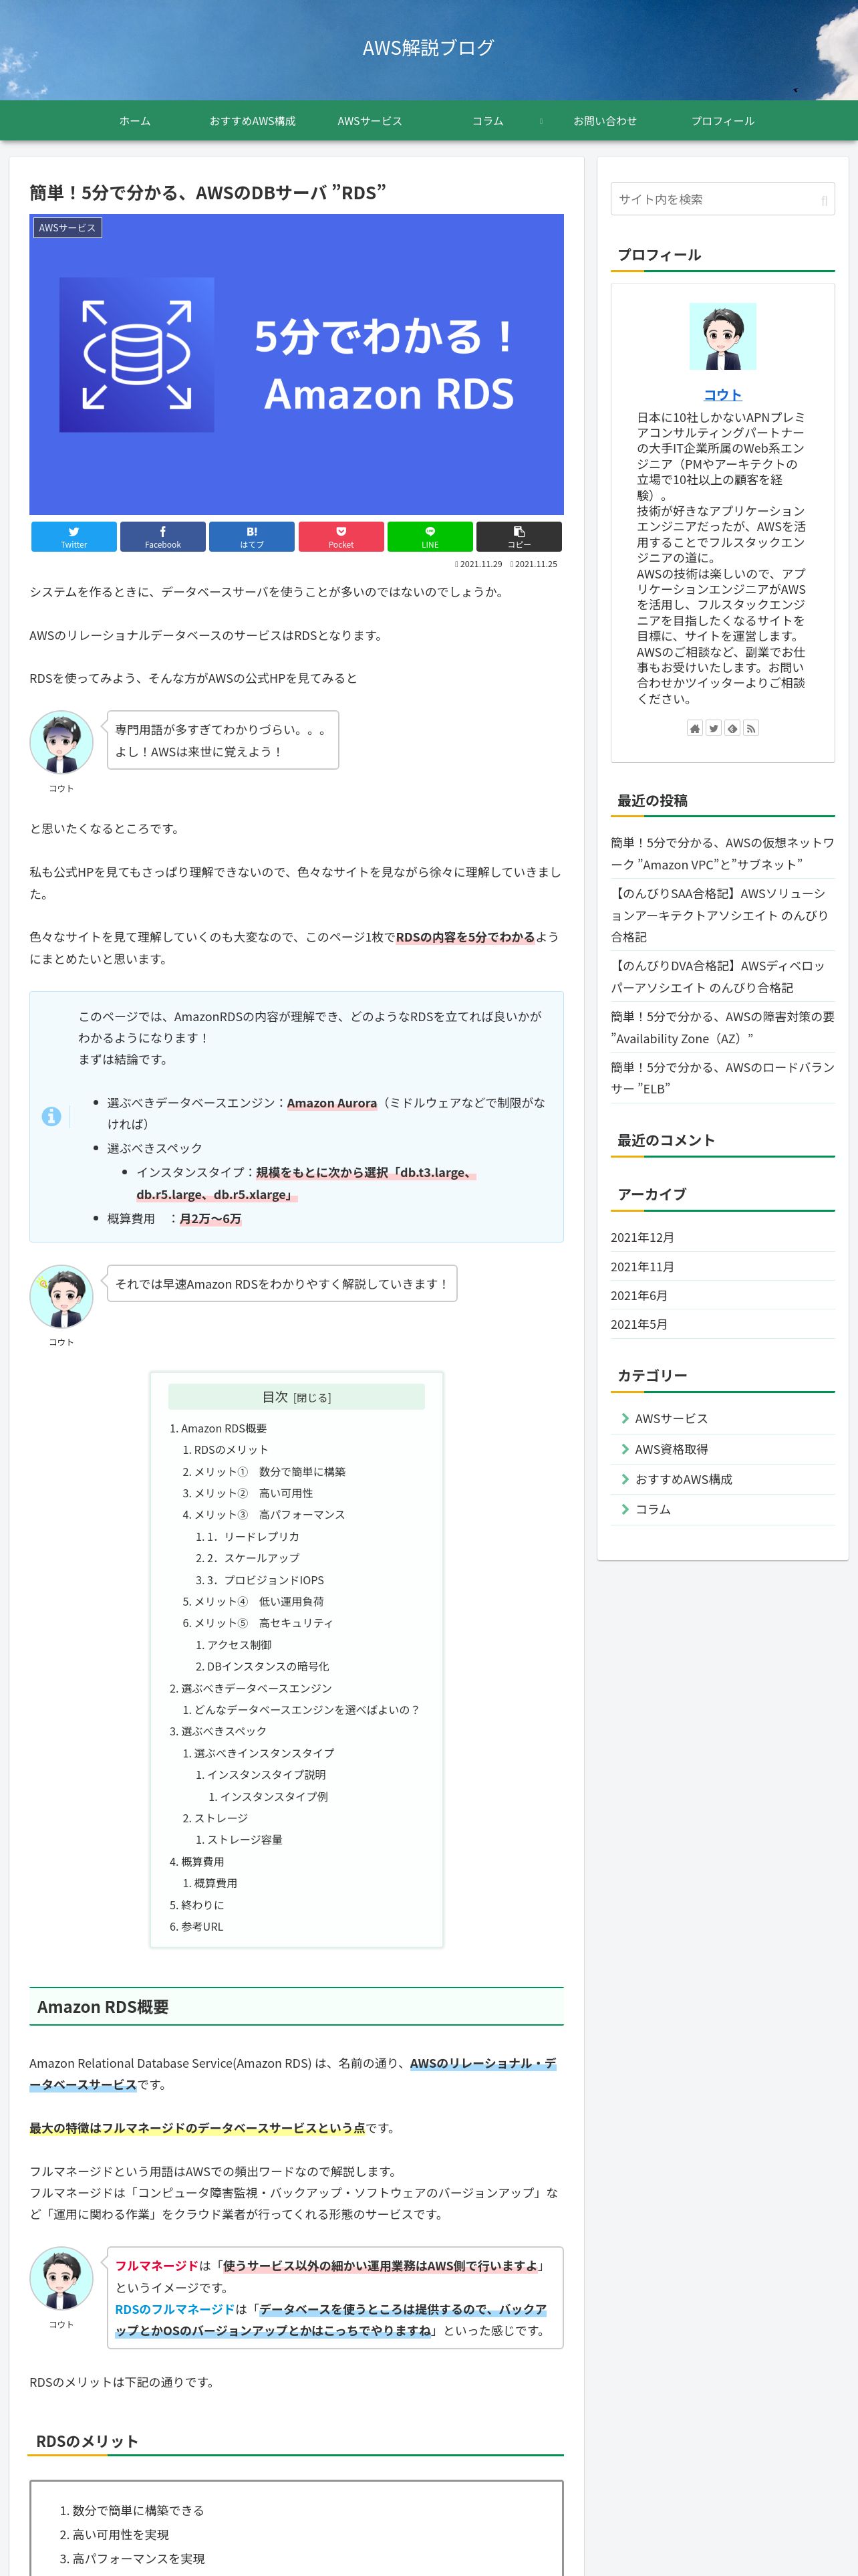Jump to RDSのメリット in the contents

click(x=231, y=1450)
